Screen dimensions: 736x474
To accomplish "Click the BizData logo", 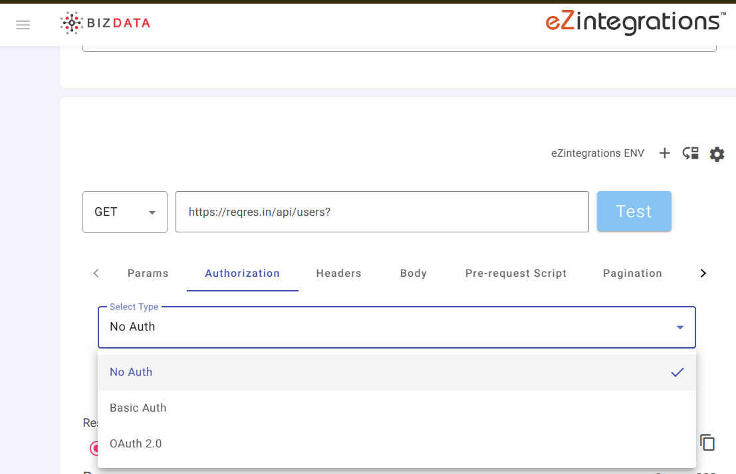I will tap(106, 23).
